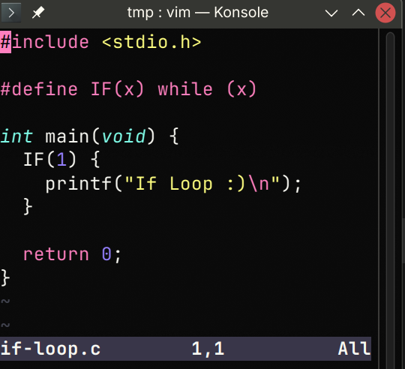
Task: Click the filename 'if-loop.c' in status line
Action: coord(51,349)
